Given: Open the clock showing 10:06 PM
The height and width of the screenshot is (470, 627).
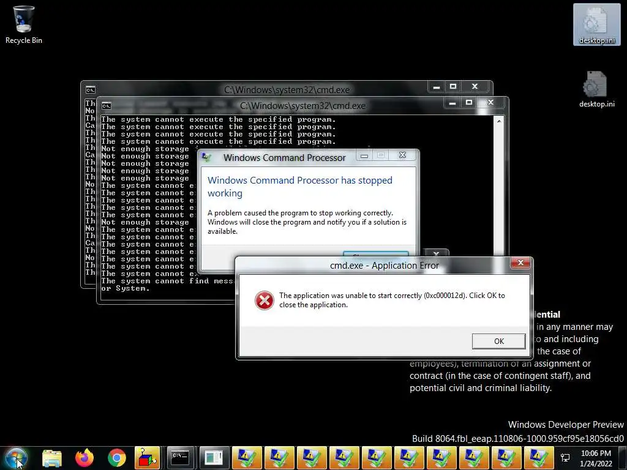Looking at the screenshot, I should click(x=596, y=458).
